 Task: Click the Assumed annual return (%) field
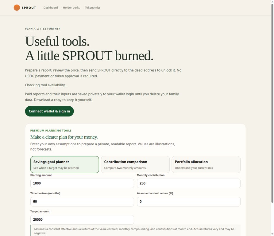pos(189,202)
